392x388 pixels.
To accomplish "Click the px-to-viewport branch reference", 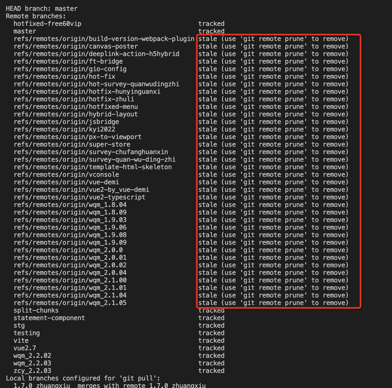I will pos(78,137).
